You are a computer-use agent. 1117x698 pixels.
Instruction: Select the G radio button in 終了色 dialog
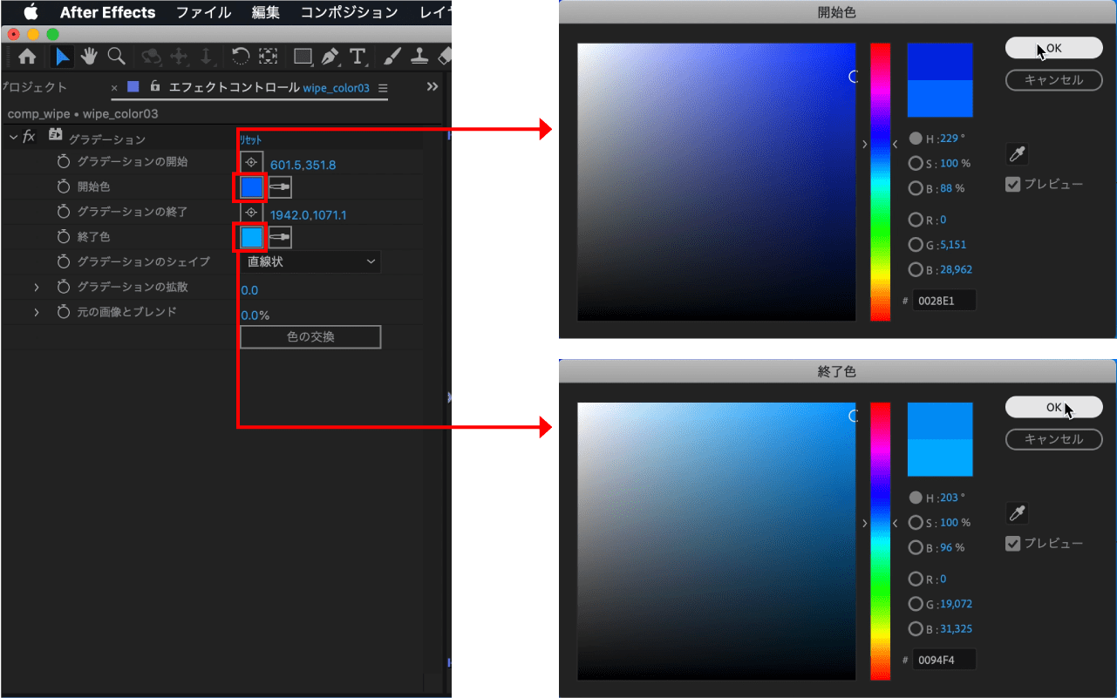point(915,604)
